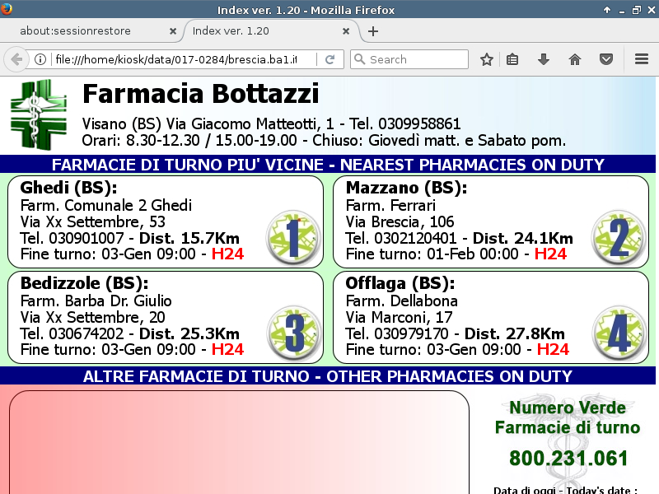Select pharmacy number 2 badge for Mazzano

pyautogui.click(x=619, y=237)
